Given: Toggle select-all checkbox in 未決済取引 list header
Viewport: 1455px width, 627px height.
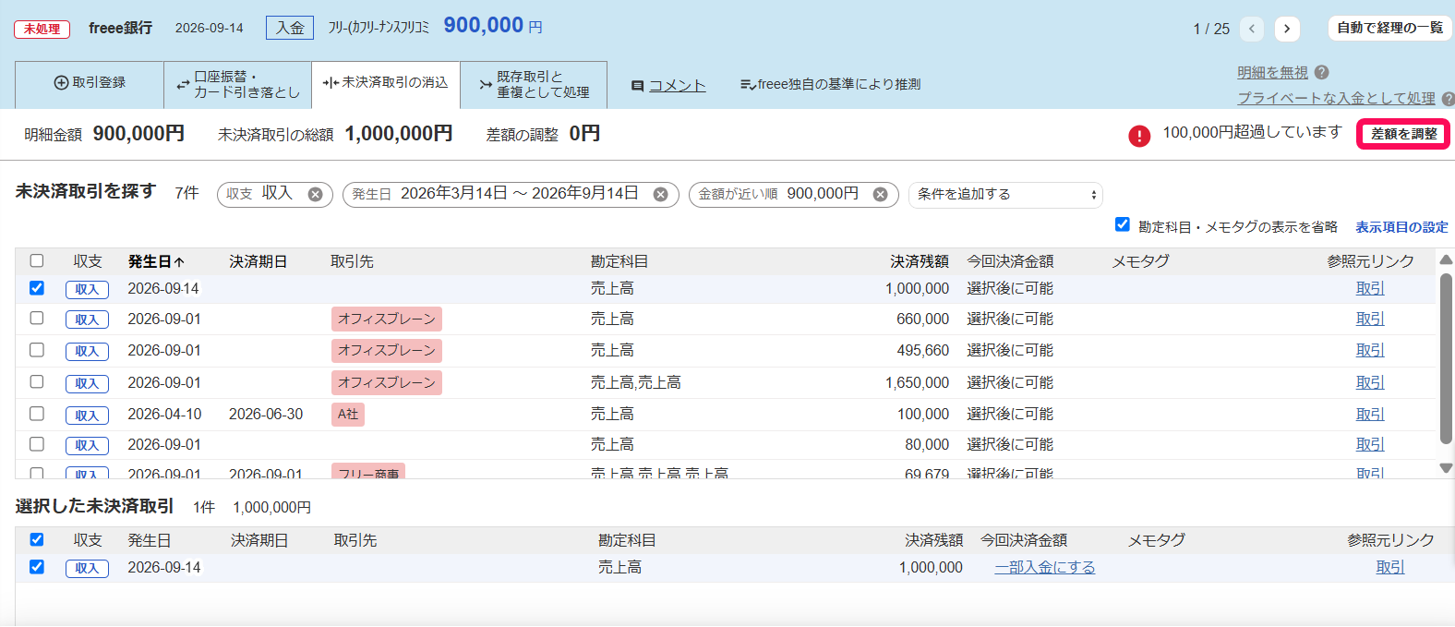Looking at the screenshot, I should pos(37,260).
